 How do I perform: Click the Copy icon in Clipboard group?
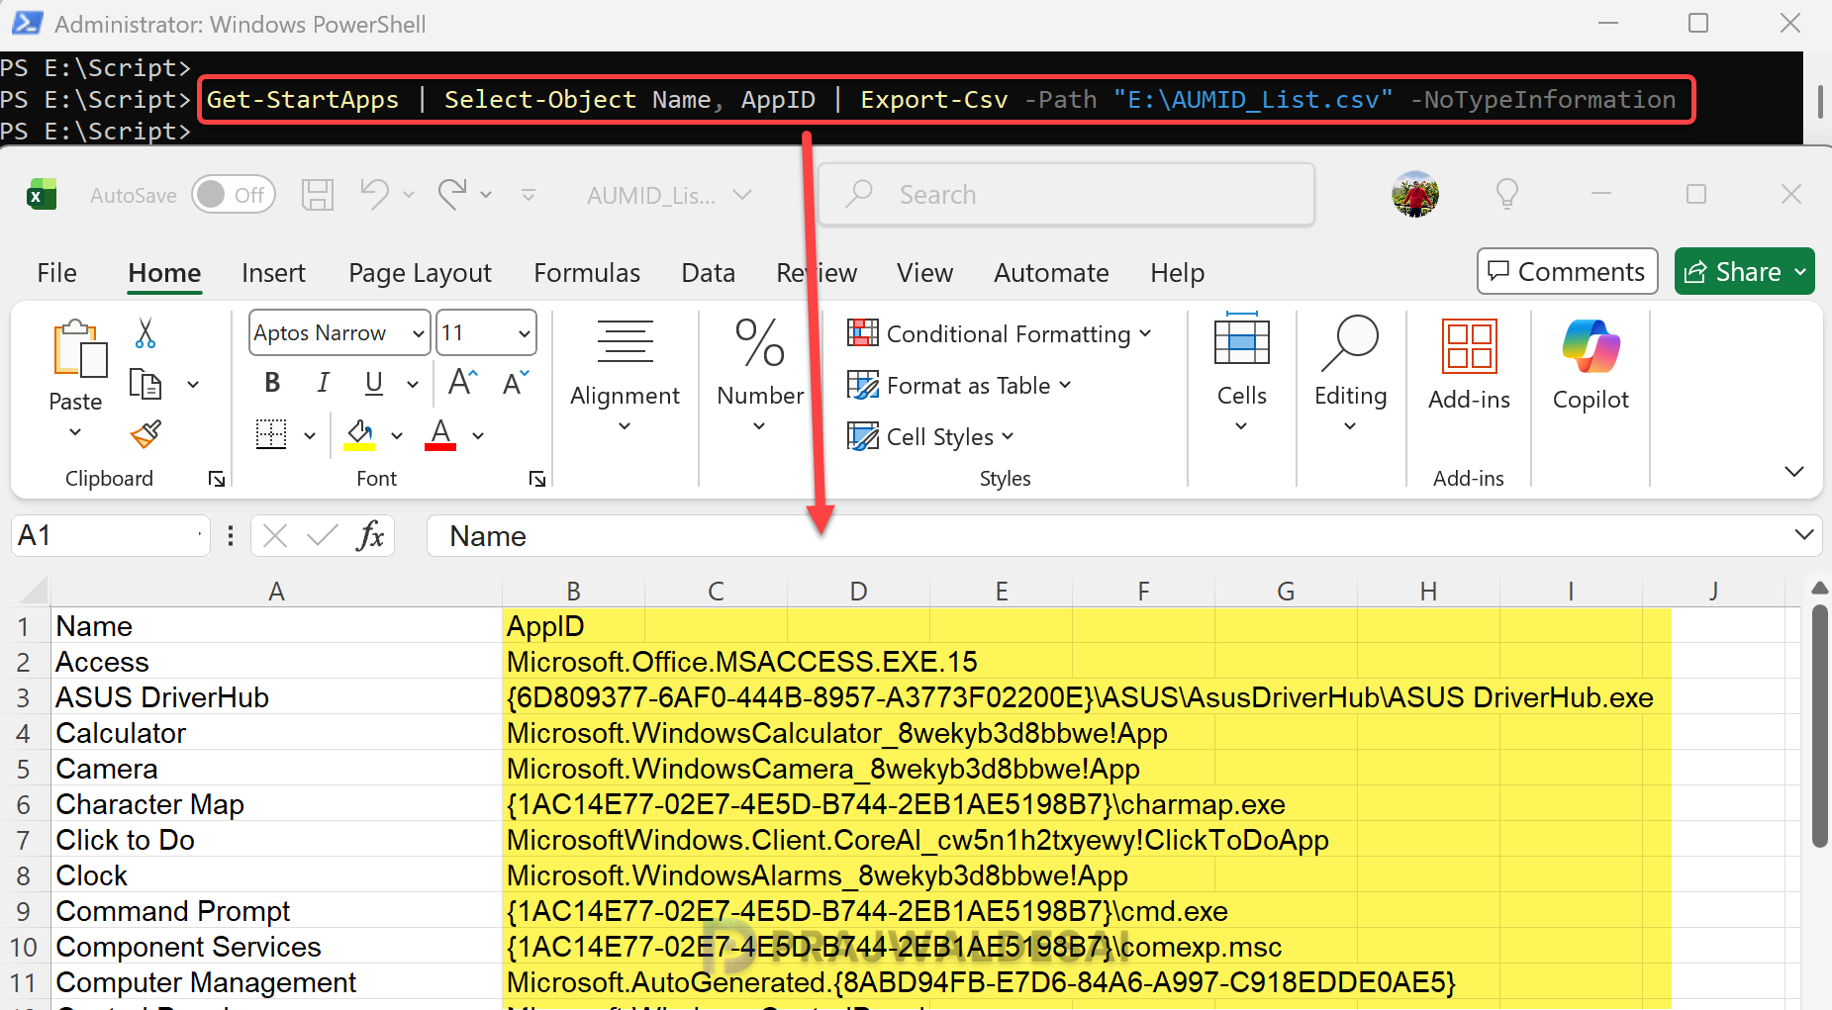pyautogui.click(x=145, y=384)
